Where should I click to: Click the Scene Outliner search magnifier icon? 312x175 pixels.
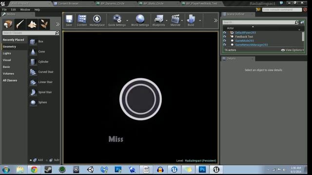point(296,22)
